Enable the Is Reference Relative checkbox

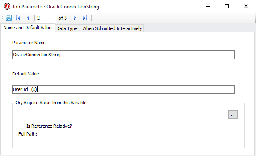pyautogui.click(x=21, y=126)
